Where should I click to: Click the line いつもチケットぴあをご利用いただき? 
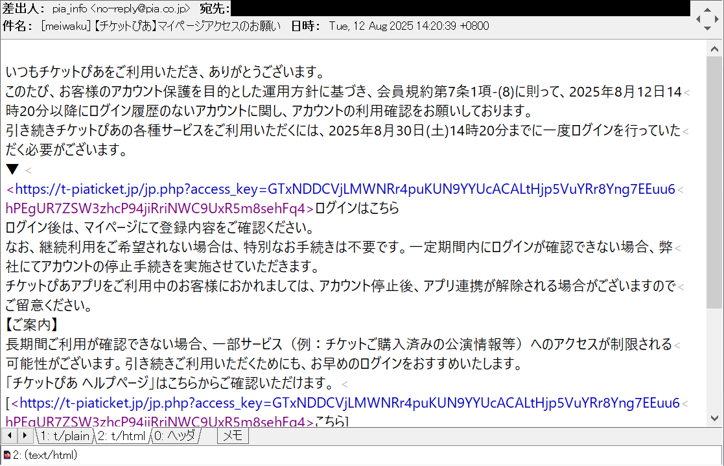click(166, 72)
